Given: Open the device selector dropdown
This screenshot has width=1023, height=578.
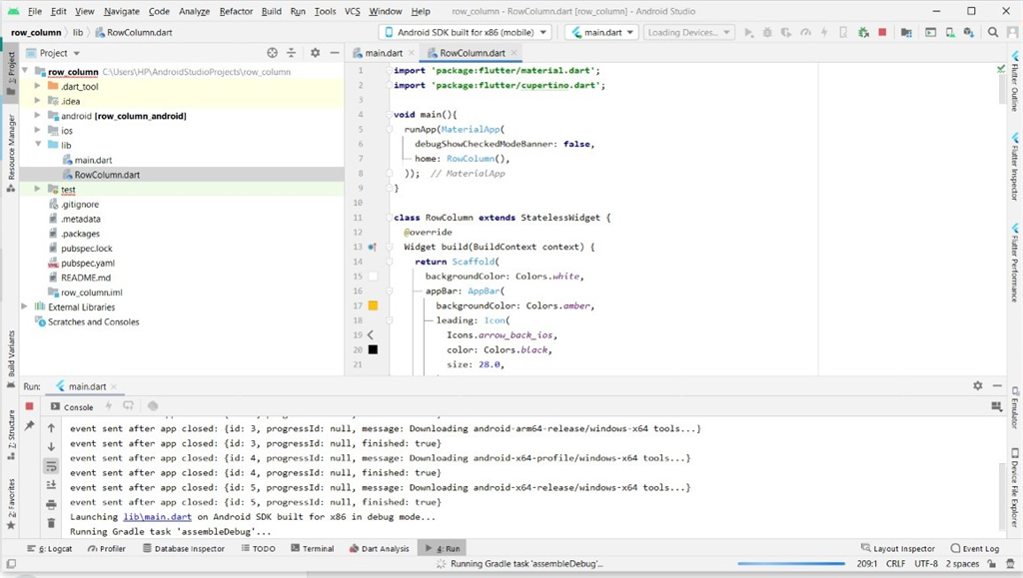Looking at the screenshot, I should click(465, 32).
